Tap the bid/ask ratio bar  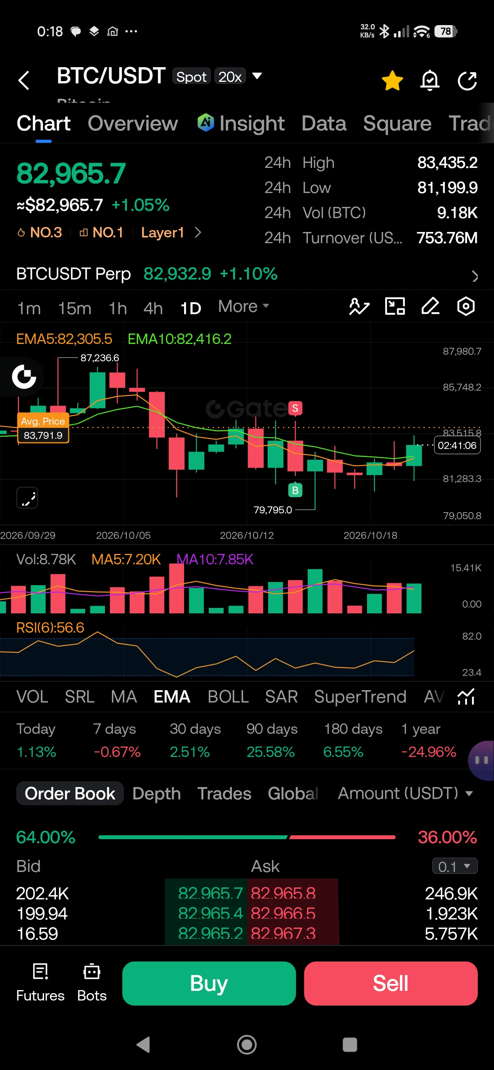pos(247,837)
